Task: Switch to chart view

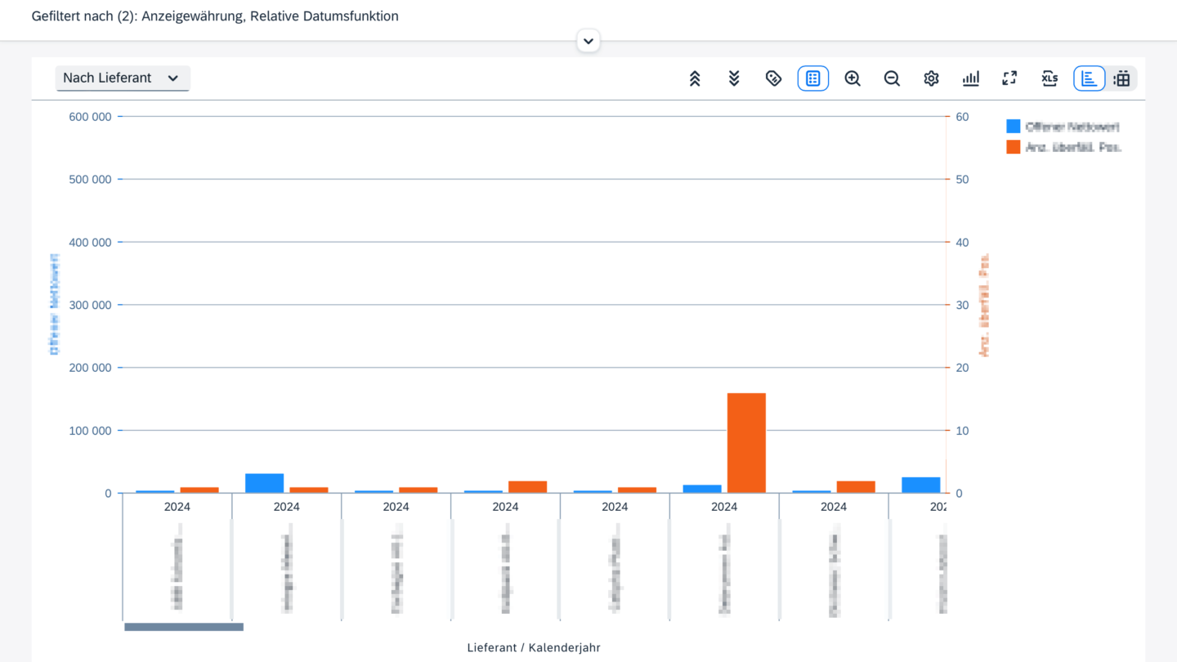Action: pyautogui.click(x=1089, y=78)
